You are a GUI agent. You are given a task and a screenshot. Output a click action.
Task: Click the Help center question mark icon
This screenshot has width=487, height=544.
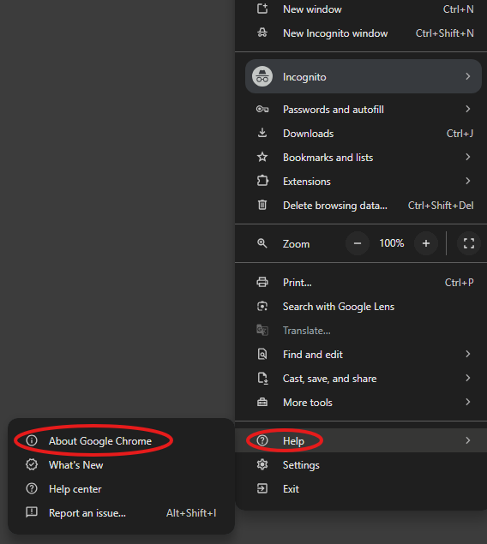tap(32, 488)
